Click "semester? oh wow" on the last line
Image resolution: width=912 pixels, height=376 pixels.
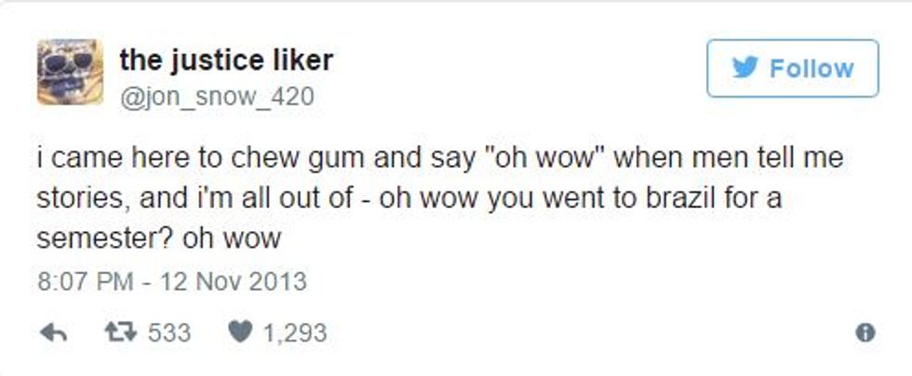click(158, 238)
